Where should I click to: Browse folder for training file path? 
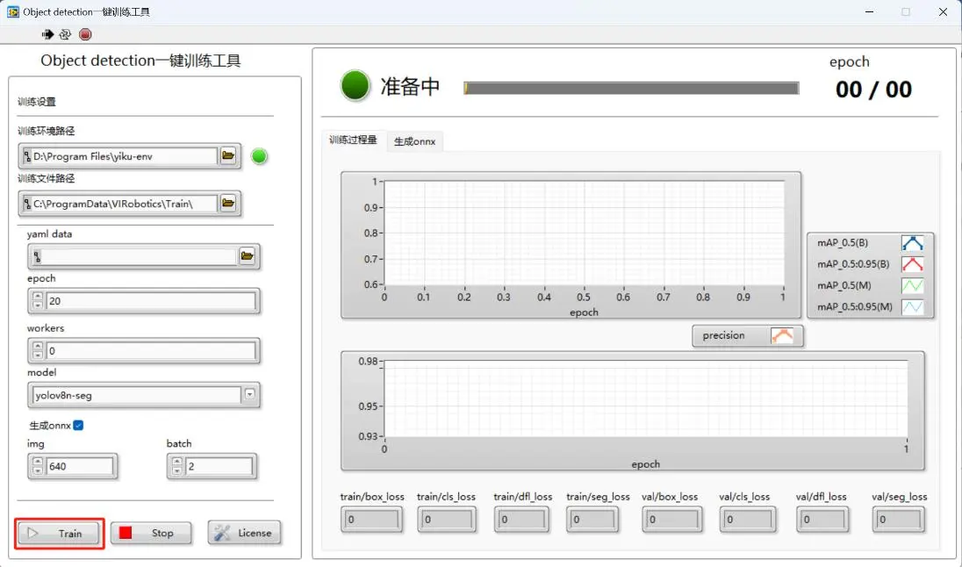point(228,204)
